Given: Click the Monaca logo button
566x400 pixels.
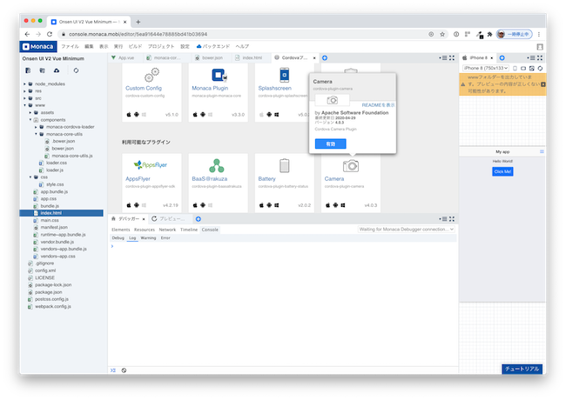Looking at the screenshot, I should (x=38, y=46).
